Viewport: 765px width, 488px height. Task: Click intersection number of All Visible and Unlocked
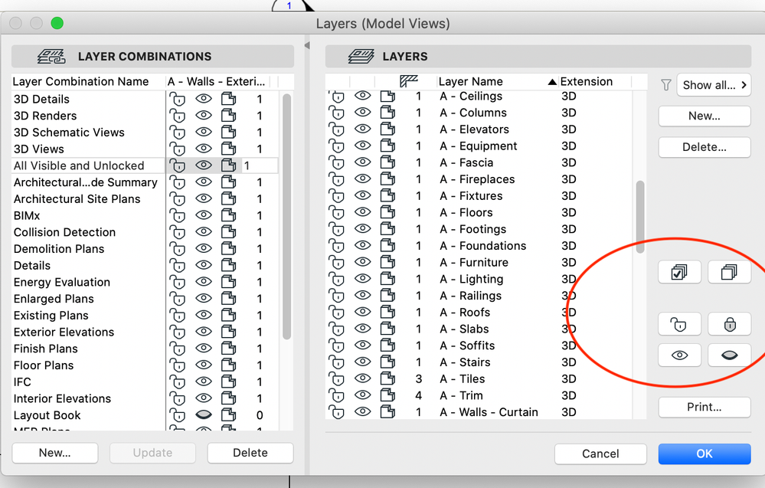[247, 165]
